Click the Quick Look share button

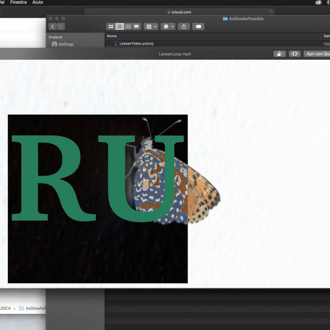(x=280, y=54)
